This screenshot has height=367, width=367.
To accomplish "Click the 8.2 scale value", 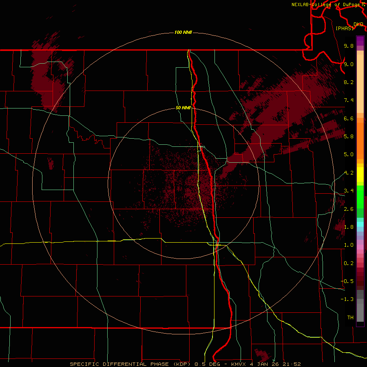I will click(x=349, y=82).
